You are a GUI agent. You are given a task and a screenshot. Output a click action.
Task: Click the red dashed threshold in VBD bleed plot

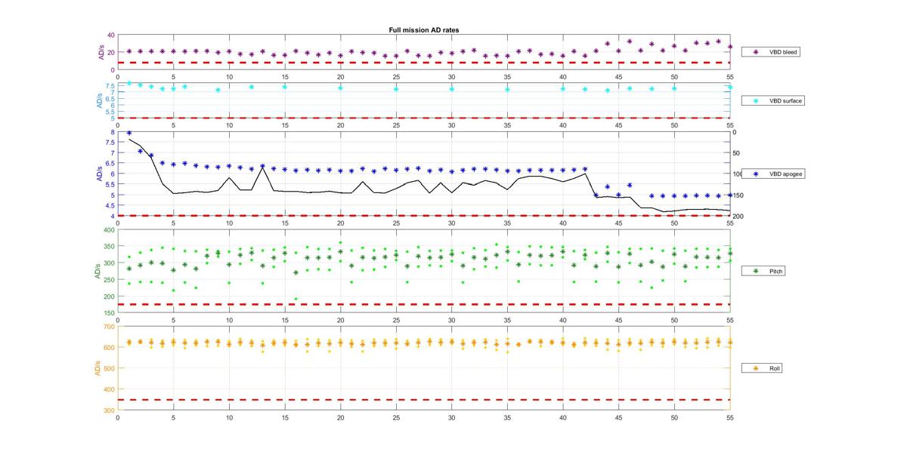click(x=423, y=63)
